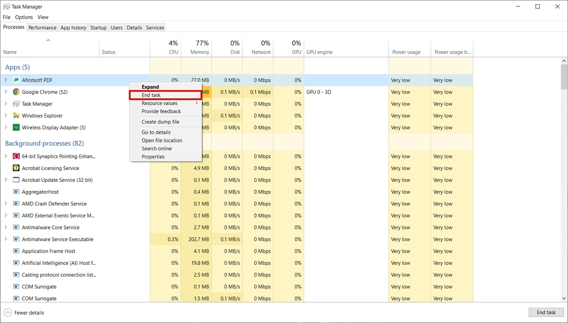Sort by the Disk column header
Screen dimensions: 568x323
227,48
